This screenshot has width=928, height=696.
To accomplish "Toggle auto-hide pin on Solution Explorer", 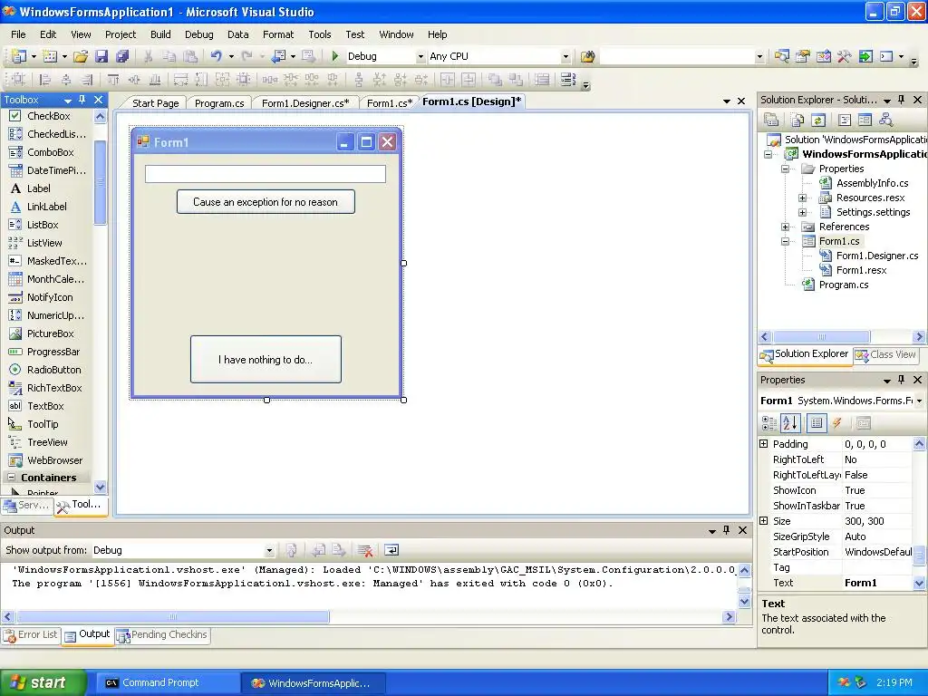I will point(902,100).
